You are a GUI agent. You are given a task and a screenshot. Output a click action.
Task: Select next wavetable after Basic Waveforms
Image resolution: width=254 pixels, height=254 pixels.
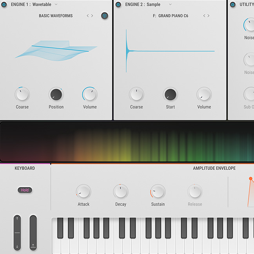93,16
